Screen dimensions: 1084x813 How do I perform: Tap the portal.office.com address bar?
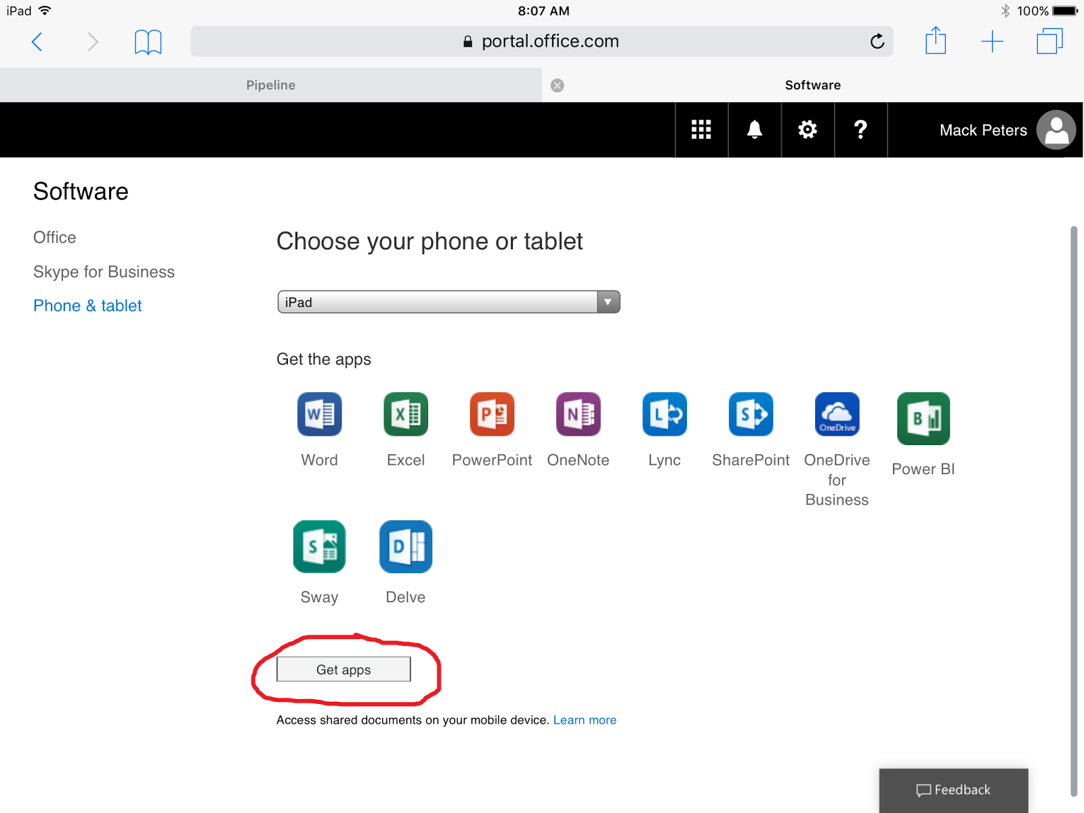[x=541, y=41]
